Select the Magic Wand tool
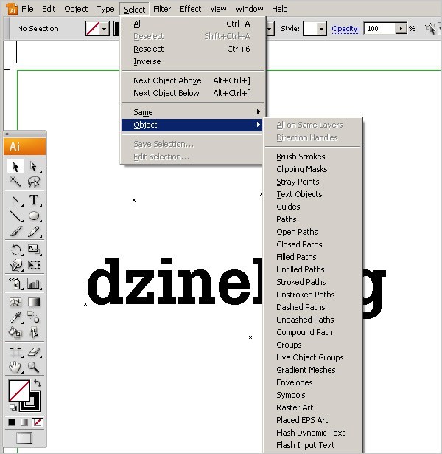 [15, 182]
